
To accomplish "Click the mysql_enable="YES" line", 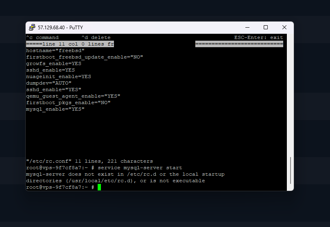I will (55, 109).
